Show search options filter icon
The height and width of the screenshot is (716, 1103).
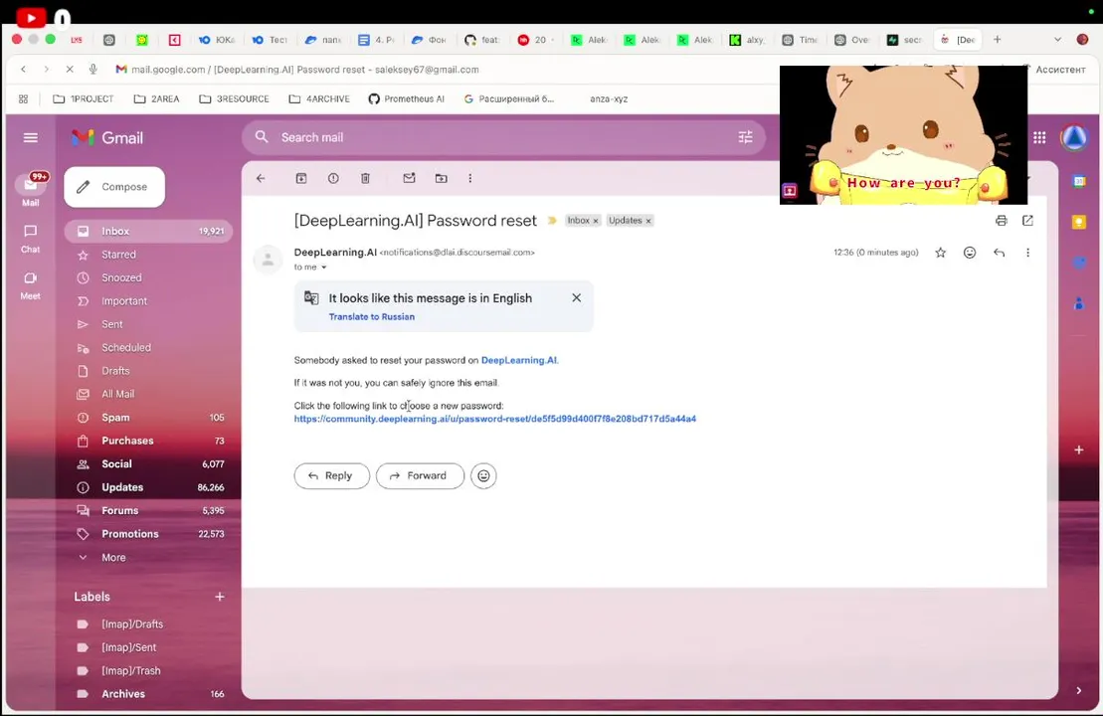745,138
